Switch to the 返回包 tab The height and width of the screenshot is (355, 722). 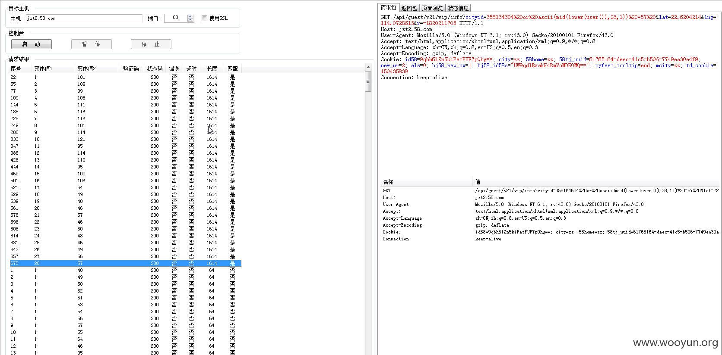click(x=409, y=8)
